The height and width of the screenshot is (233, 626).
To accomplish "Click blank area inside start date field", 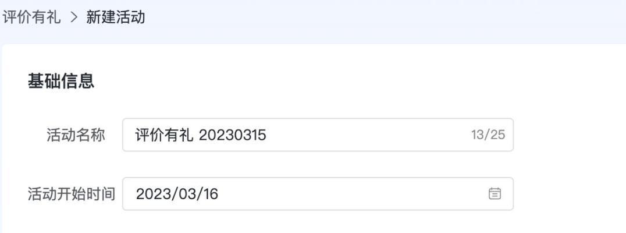I will coord(351,194).
